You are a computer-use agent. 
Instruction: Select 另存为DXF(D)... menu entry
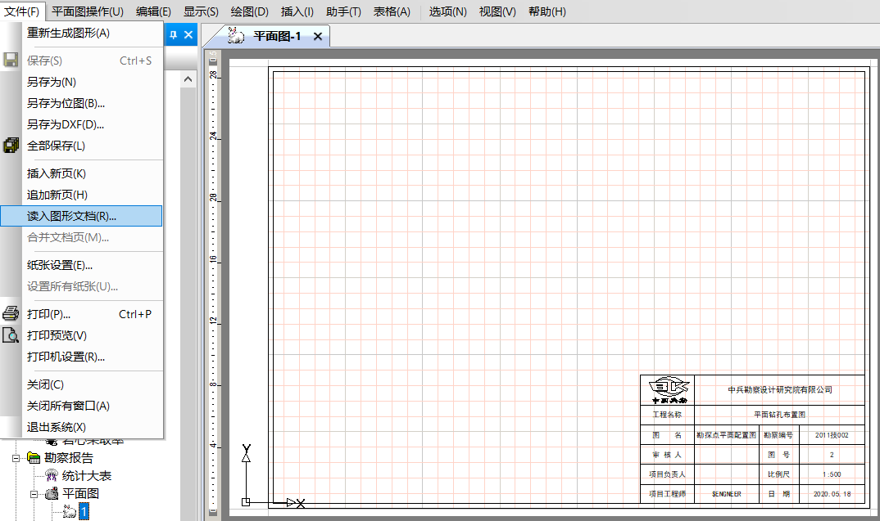point(66,124)
